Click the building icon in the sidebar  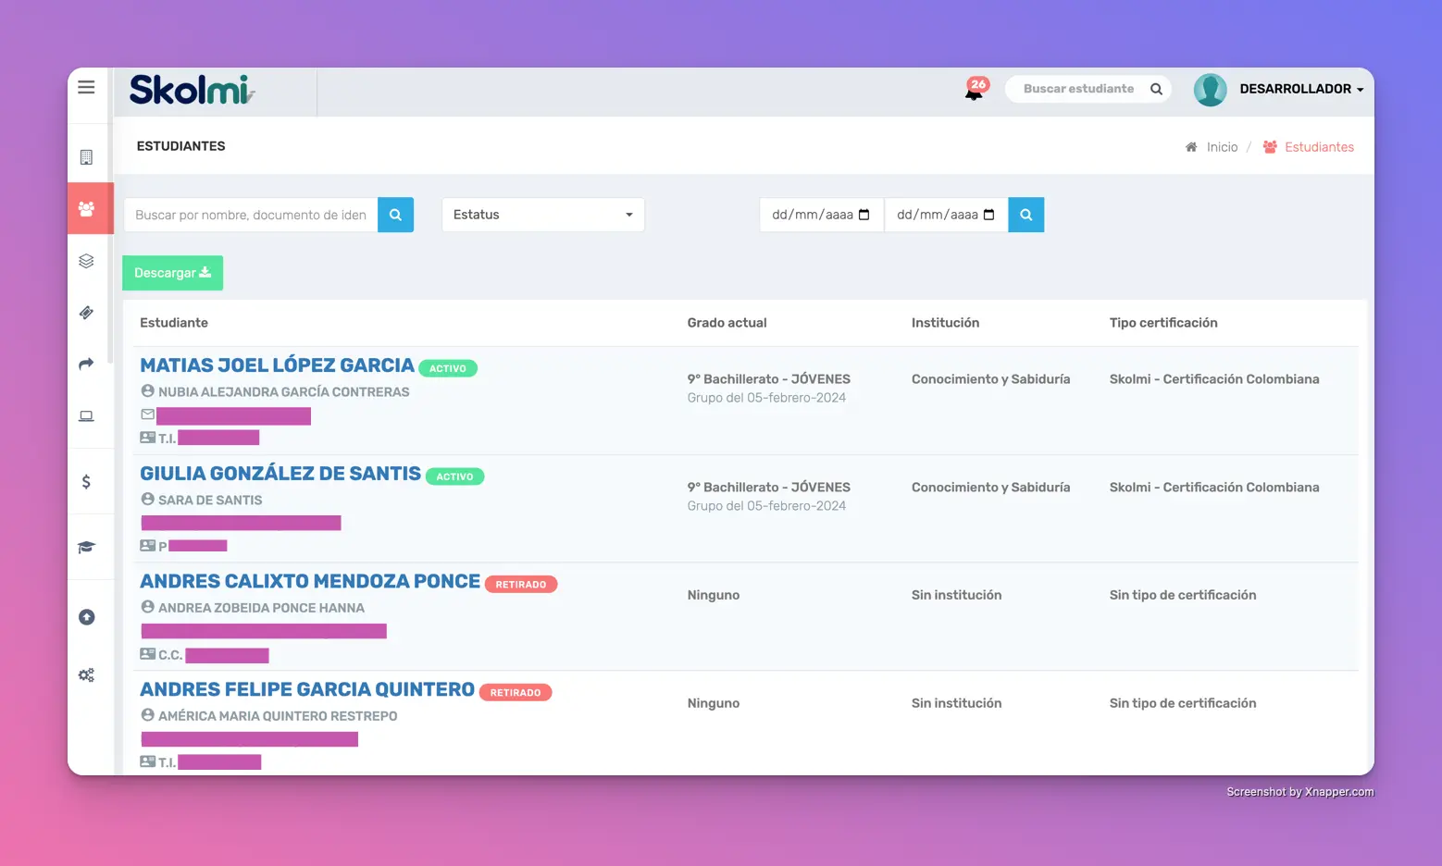[x=86, y=157]
